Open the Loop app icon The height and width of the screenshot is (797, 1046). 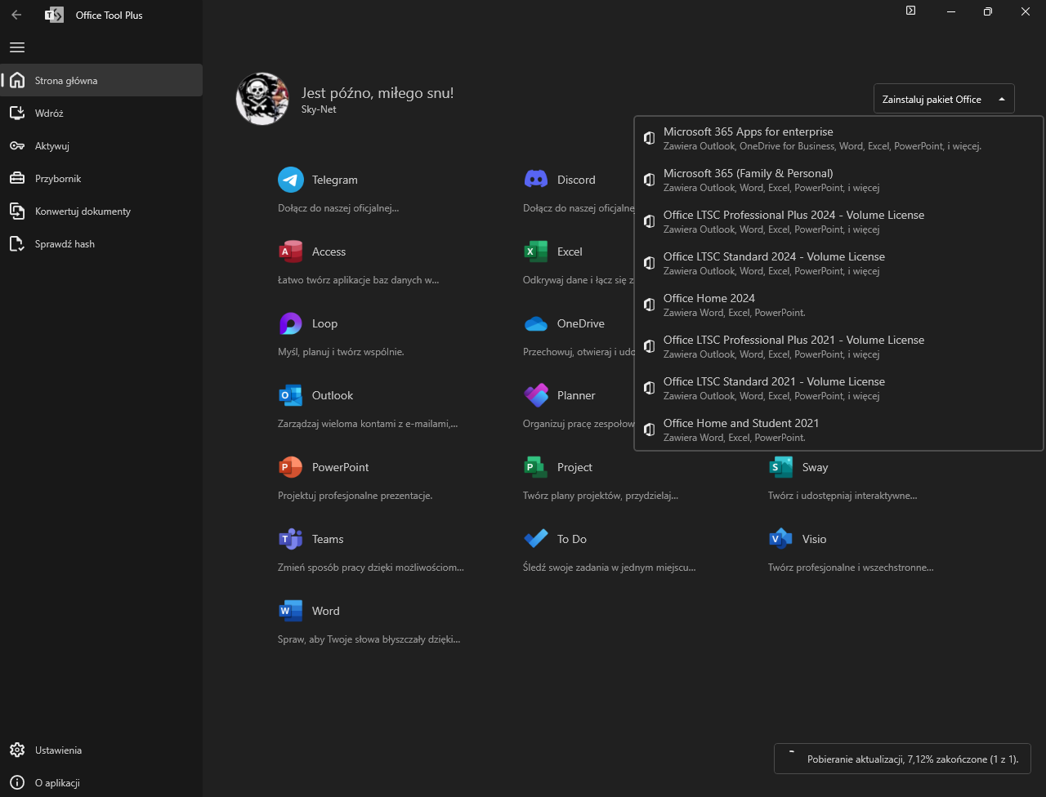pos(291,323)
